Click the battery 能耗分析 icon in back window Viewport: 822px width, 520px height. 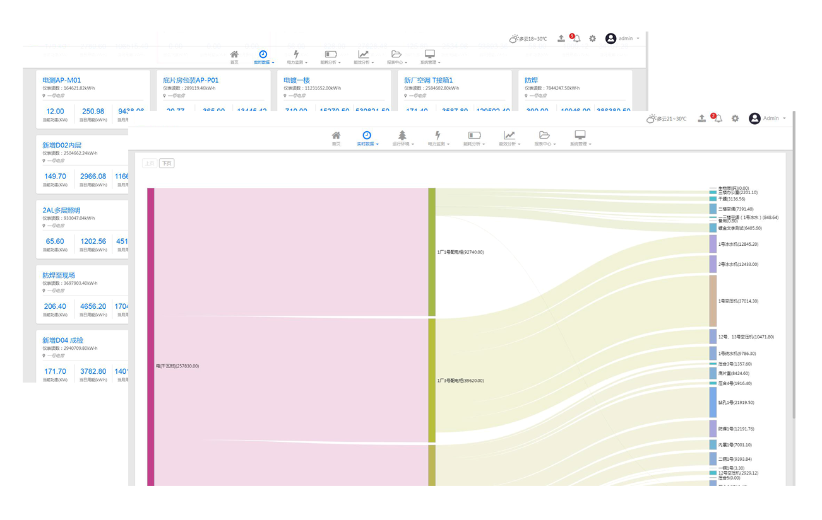coord(330,55)
